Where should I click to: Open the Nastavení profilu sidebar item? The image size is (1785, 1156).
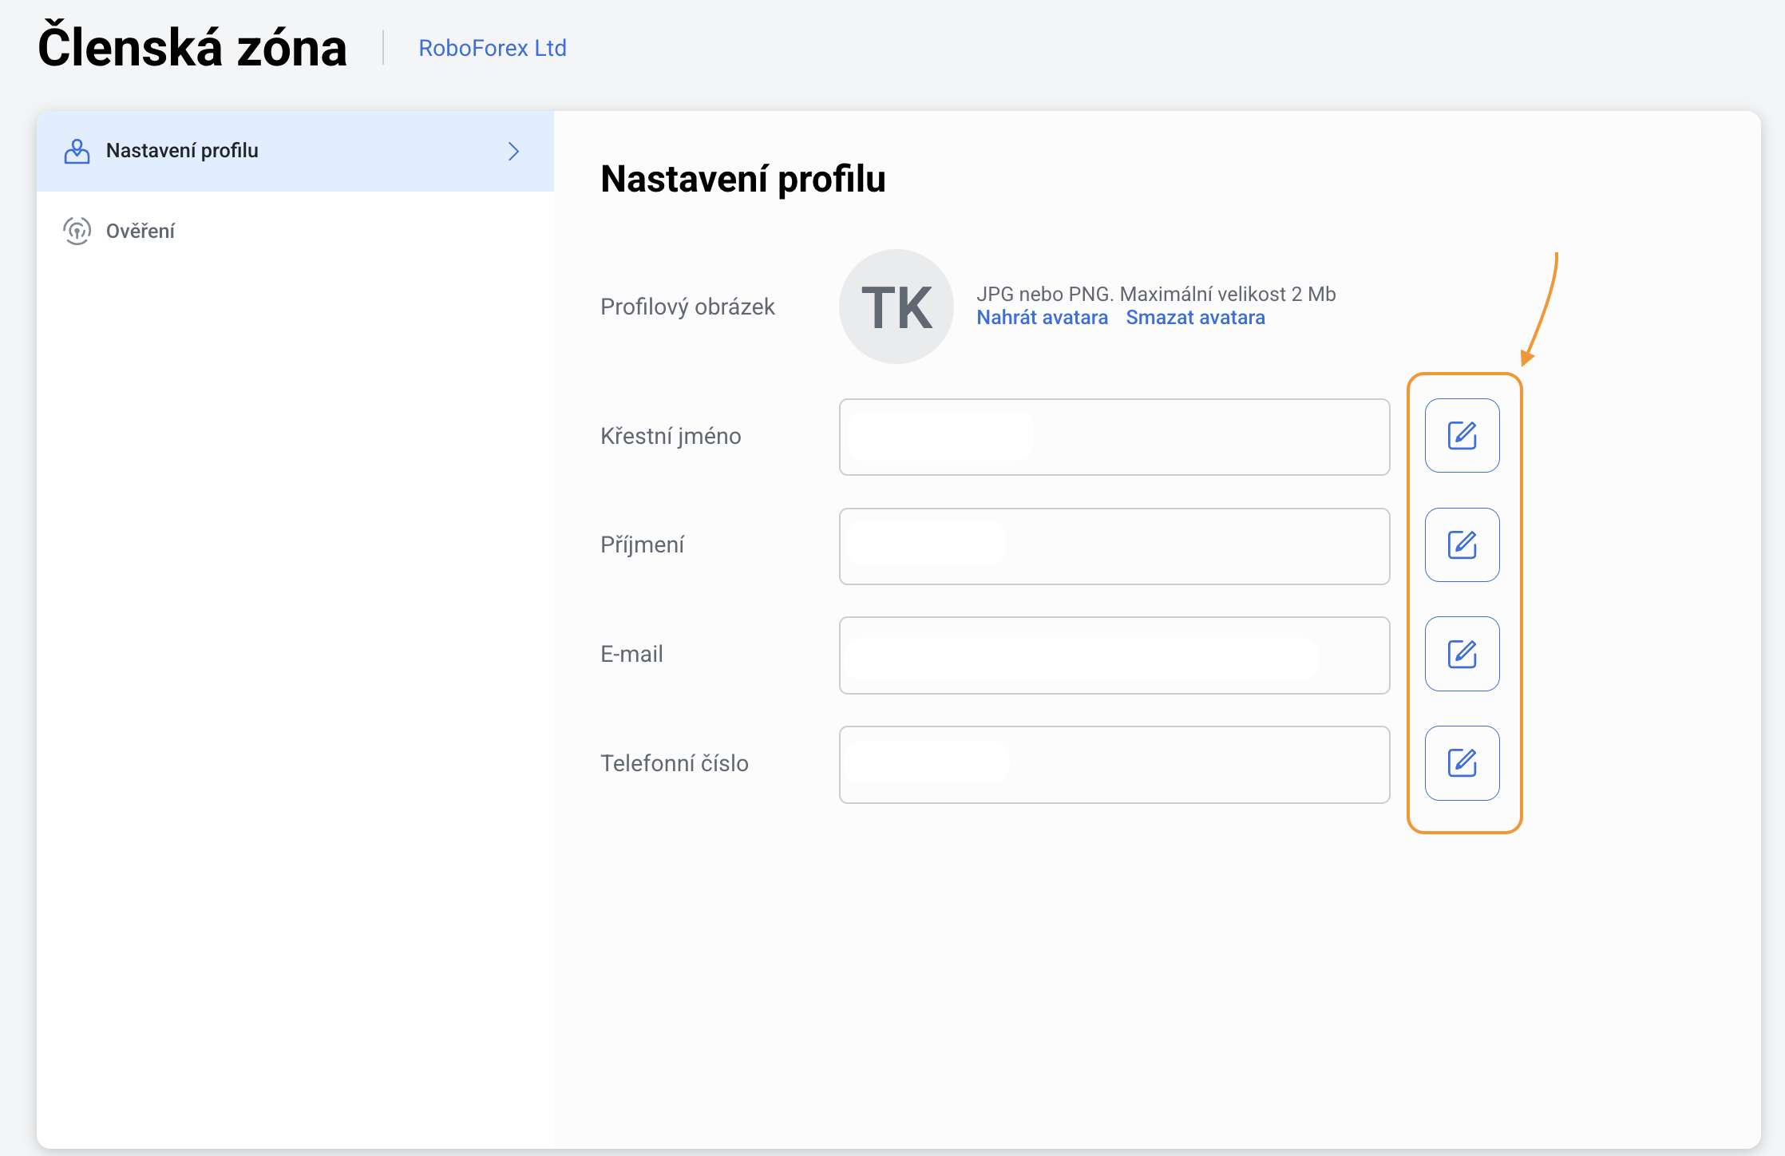pyautogui.click(x=182, y=151)
